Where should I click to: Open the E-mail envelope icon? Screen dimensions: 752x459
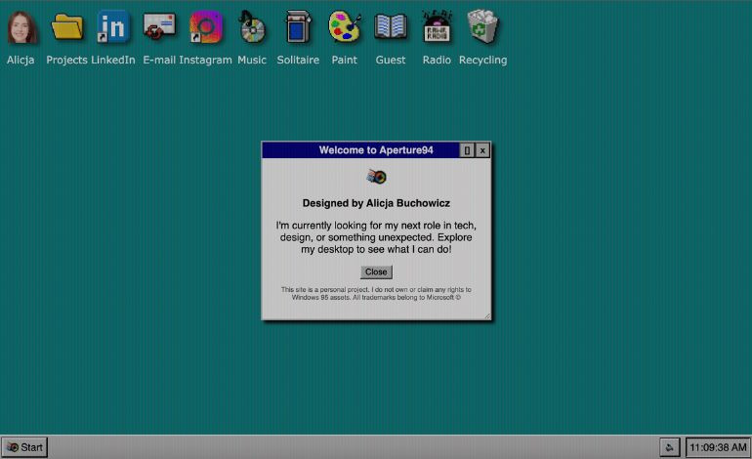(159, 27)
